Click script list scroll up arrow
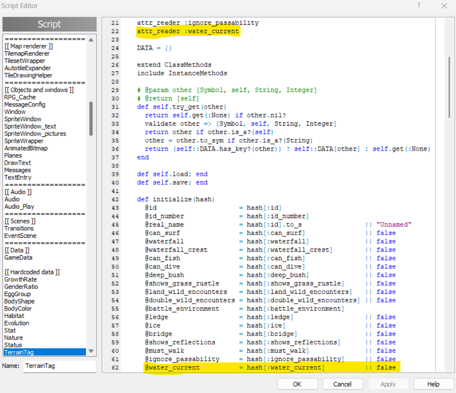 [x=91, y=39]
